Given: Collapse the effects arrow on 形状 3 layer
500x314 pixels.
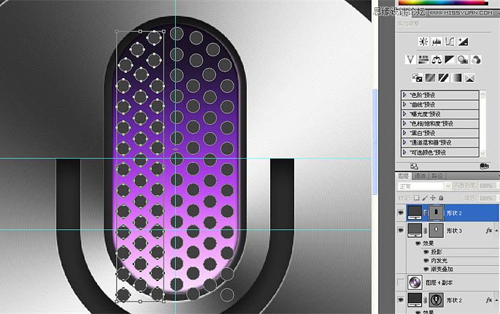Looking at the screenshot, I should pyautogui.click(x=496, y=231).
